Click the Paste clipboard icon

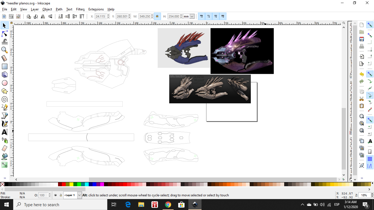click(362, 106)
